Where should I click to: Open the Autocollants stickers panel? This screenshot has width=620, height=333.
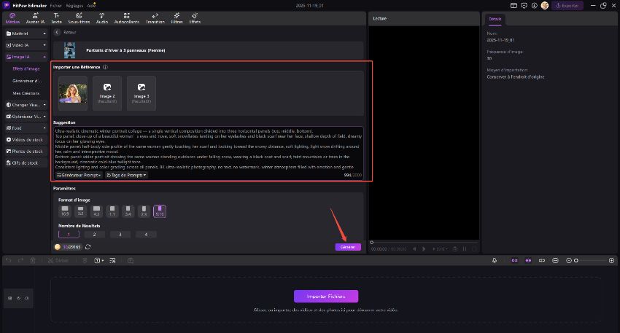pos(127,18)
